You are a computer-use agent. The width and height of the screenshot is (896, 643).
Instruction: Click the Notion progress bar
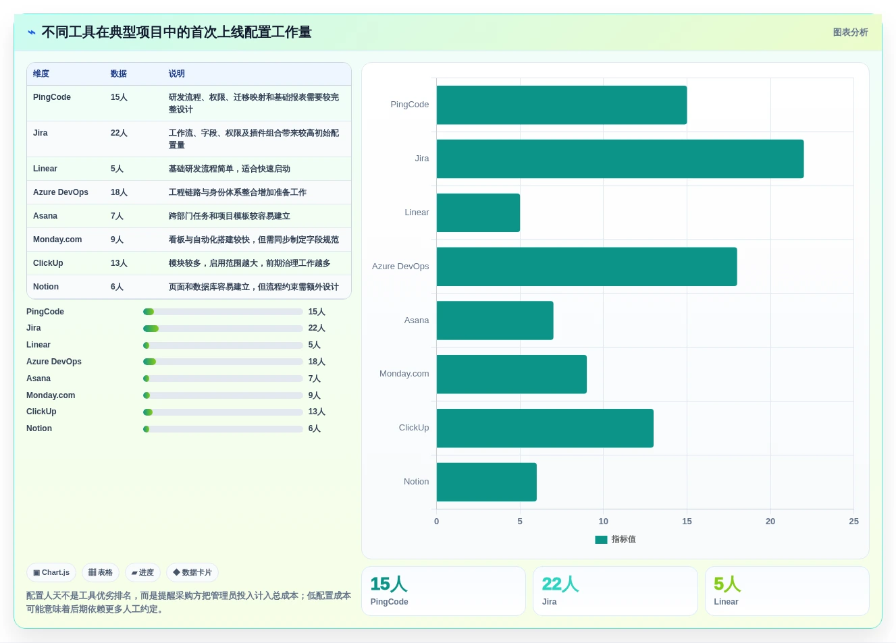click(223, 429)
